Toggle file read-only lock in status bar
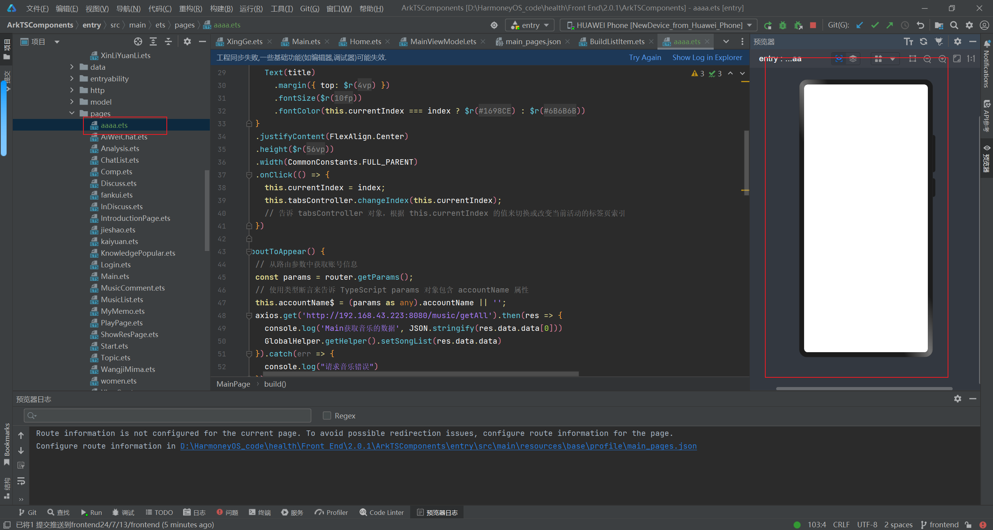The height and width of the screenshot is (530, 993). coord(969,525)
